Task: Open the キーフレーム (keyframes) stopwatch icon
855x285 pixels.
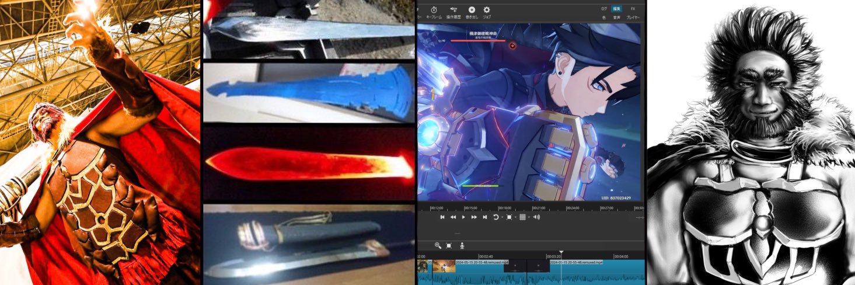Action: [x=434, y=10]
